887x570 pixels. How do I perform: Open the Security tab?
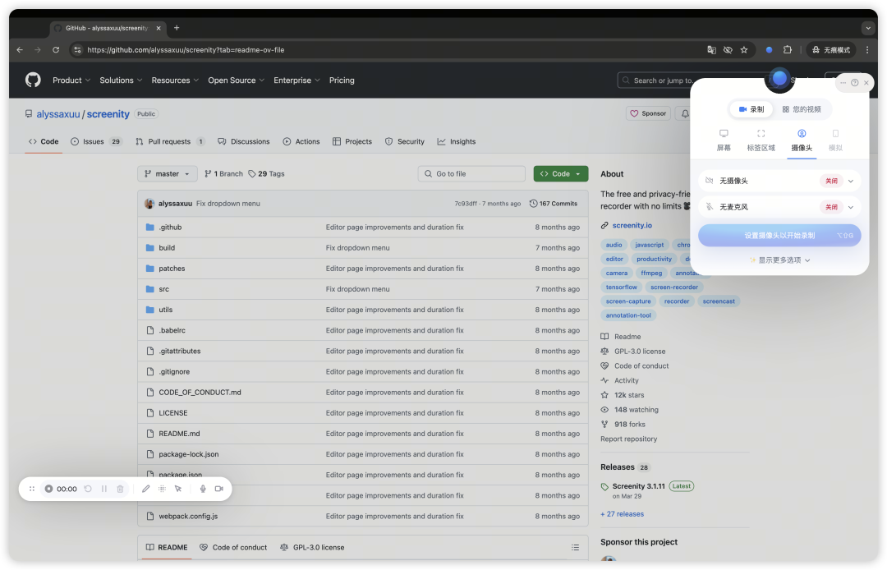404,141
